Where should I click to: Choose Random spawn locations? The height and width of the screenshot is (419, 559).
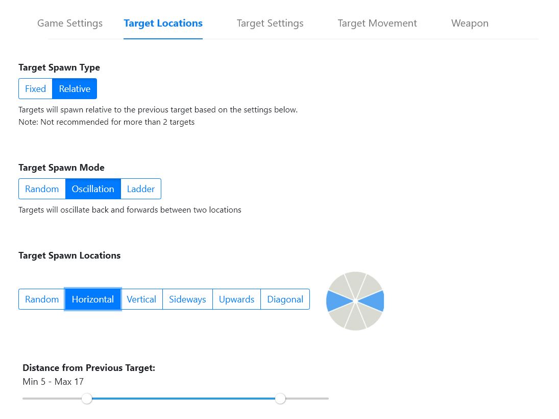42,299
